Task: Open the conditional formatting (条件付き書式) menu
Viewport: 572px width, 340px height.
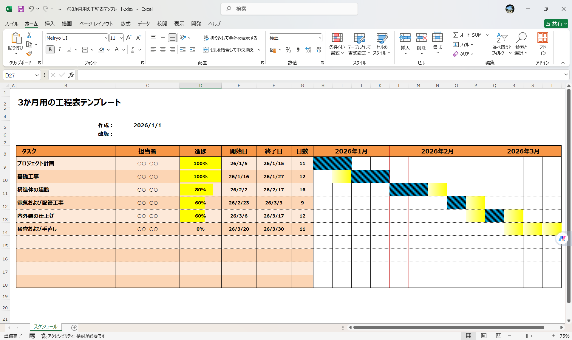Action: [337, 44]
